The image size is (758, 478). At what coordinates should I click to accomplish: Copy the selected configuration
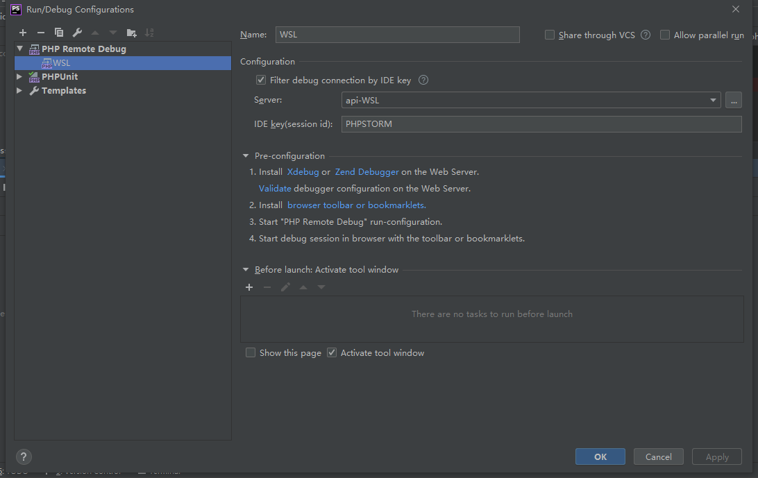pyautogui.click(x=59, y=33)
